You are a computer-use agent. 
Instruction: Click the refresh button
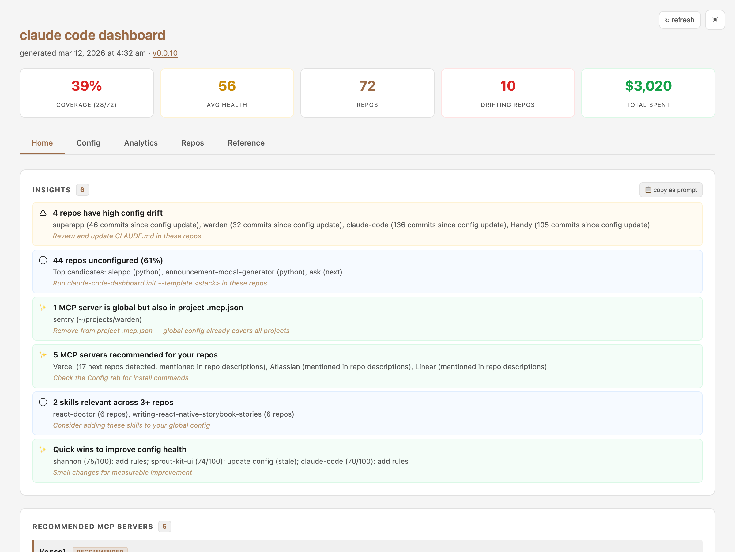tap(680, 20)
